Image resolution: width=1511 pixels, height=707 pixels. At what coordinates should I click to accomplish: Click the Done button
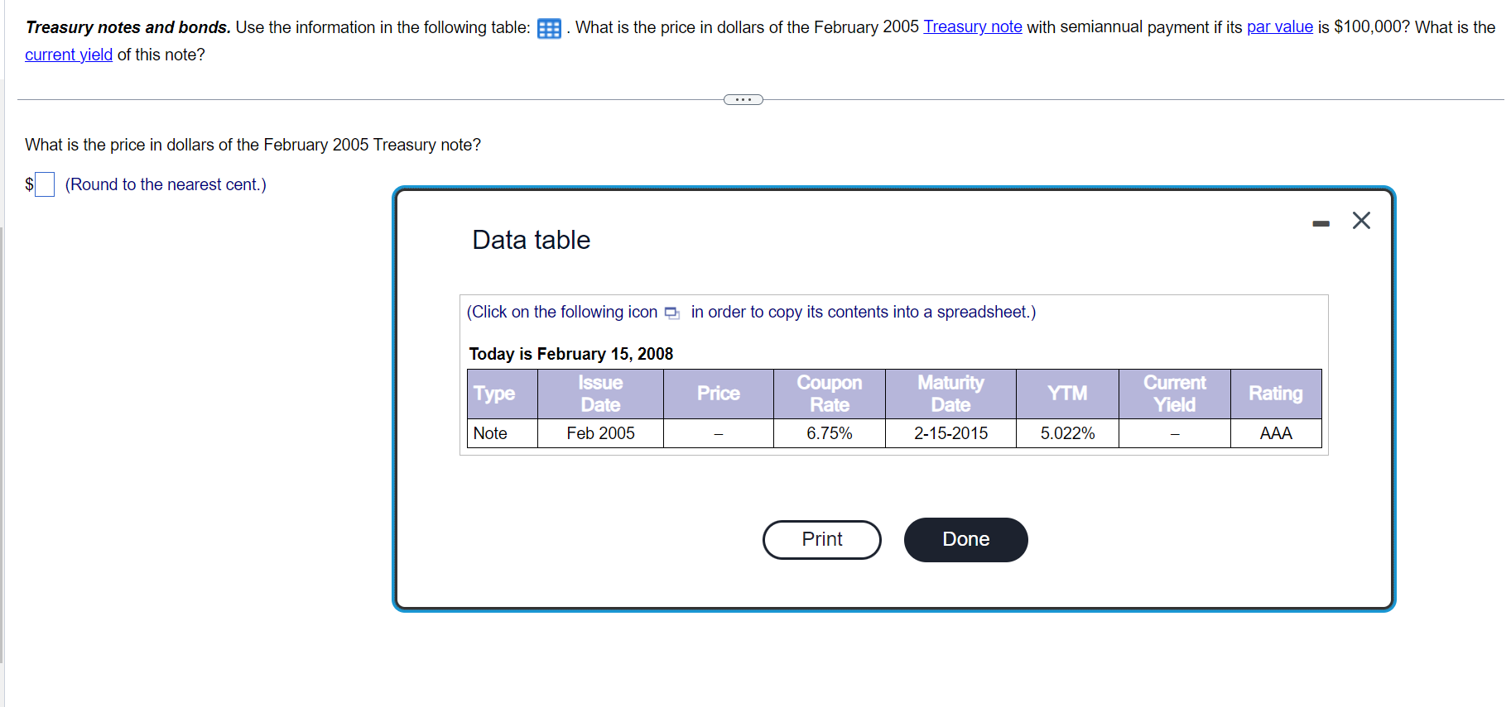click(x=965, y=539)
